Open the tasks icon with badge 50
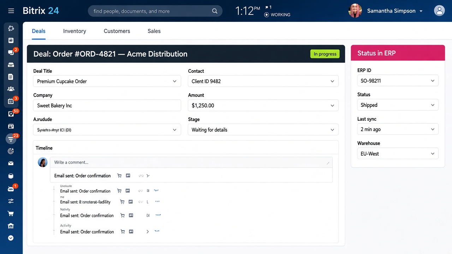 11,114
